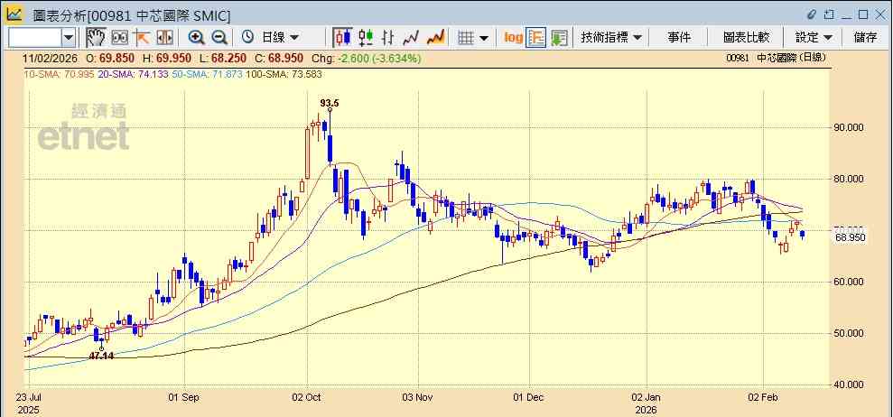
Task: Expand the grid options arrow
Action: click(484, 38)
